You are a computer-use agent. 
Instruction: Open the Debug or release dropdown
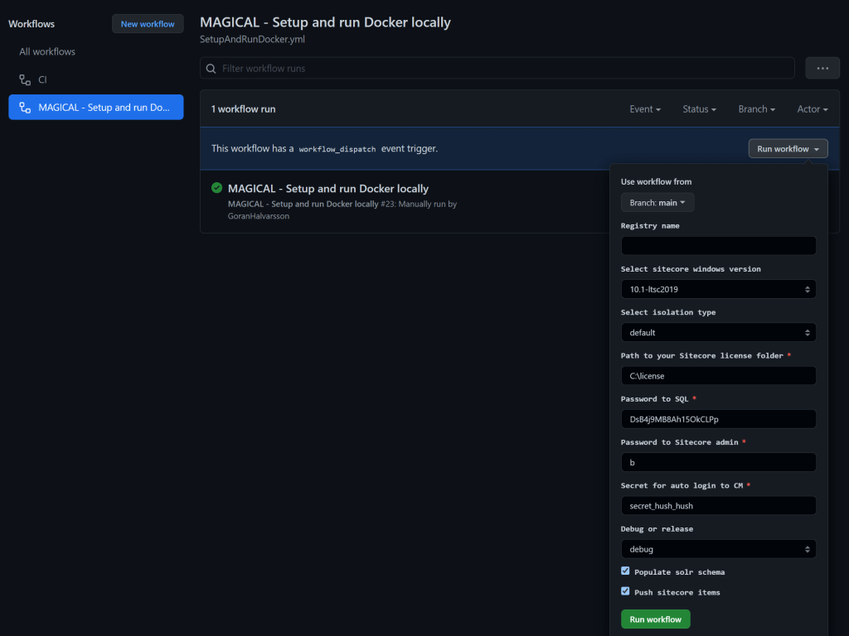[x=718, y=549]
